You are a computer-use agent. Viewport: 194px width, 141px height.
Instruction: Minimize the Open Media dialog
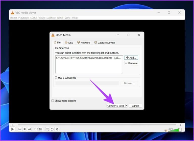coord(118,35)
